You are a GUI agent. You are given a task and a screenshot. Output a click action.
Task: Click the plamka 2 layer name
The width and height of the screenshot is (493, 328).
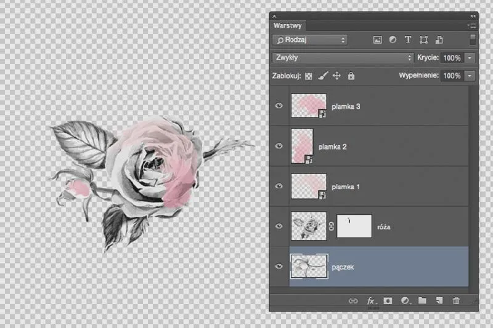[333, 147]
